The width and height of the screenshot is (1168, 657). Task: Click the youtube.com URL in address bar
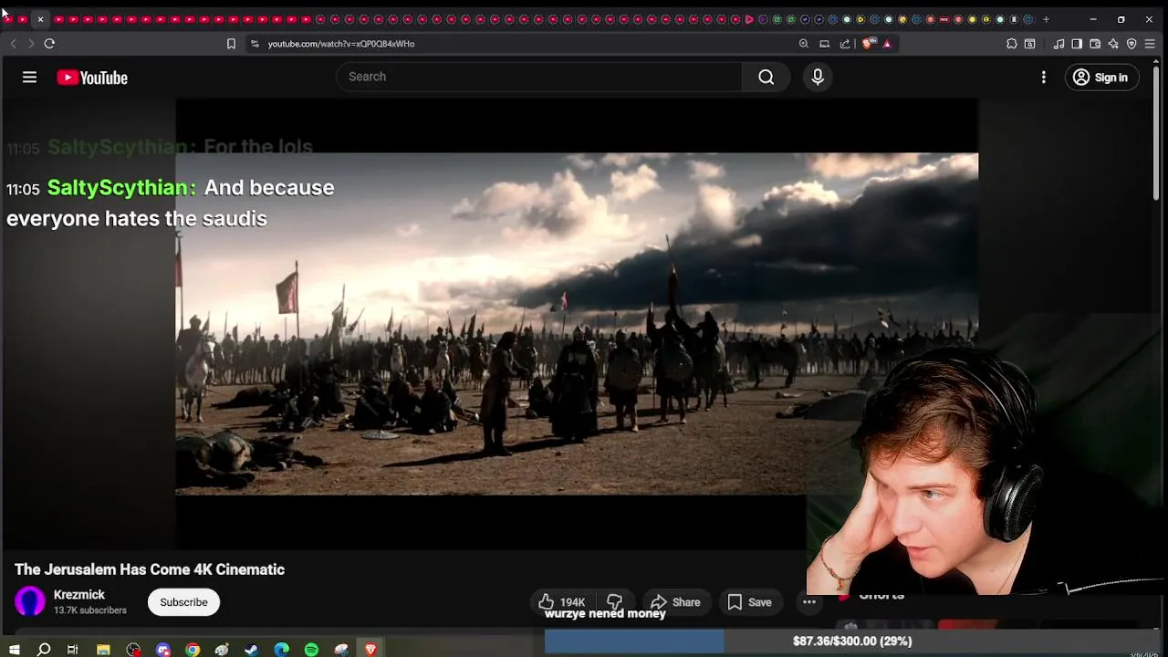click(341, 44)
